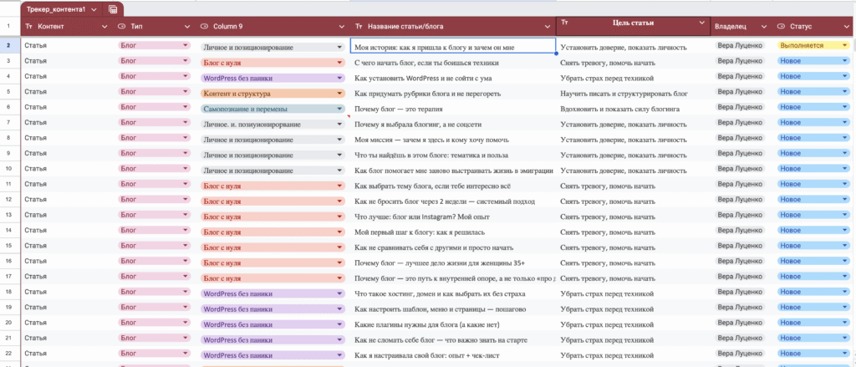Open the Тип column header dropdown arrow
Image resolution: width=856 pixels, height=367 pixels.
(186, 28)
